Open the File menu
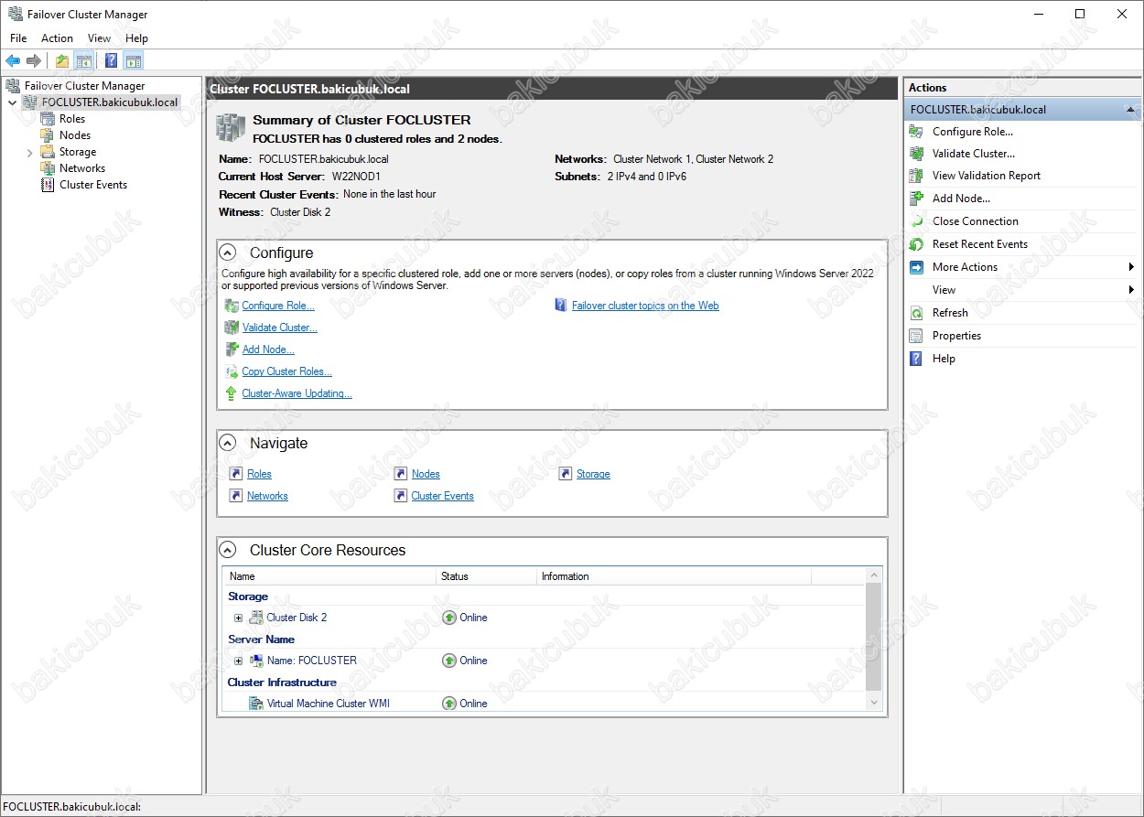This screenshot has height=817, width=1144. click(18, 38)
